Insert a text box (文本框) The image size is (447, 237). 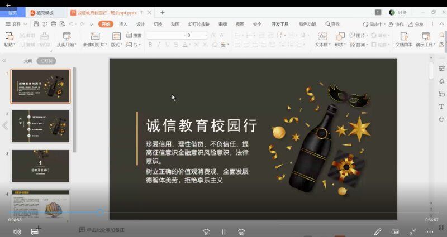coord(322,36)
